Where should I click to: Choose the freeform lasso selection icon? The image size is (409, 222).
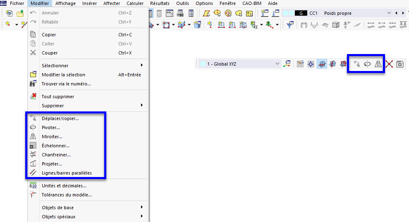238,13
